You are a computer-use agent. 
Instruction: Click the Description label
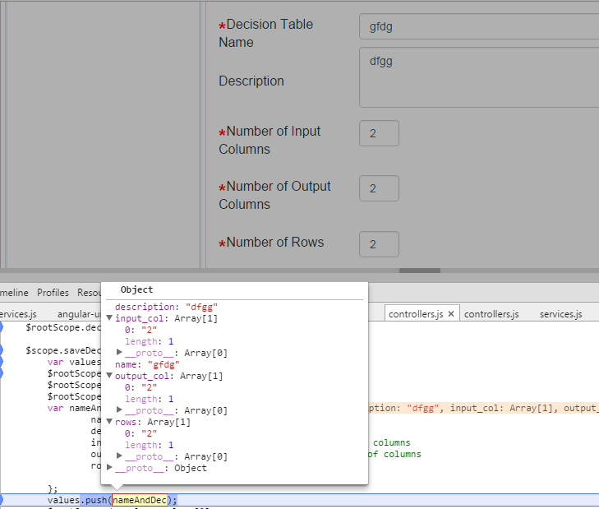click(x=251, y=81)
